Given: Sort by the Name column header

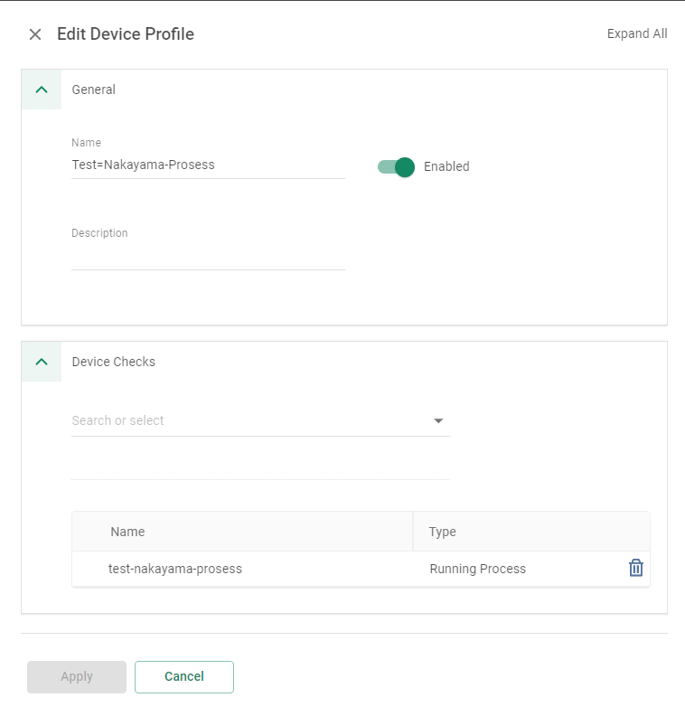Looking at the screenshot, I should point(127,532).
